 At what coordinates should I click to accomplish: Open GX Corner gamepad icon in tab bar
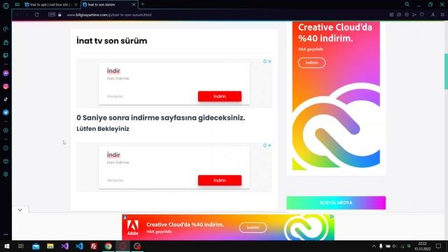[x=17, y=5]
